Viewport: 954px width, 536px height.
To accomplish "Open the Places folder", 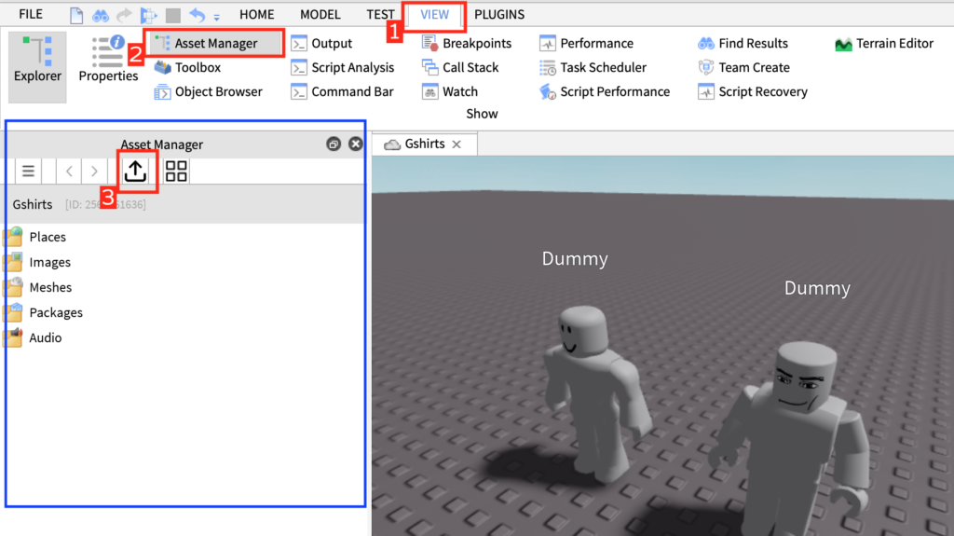I will [35, 237].
